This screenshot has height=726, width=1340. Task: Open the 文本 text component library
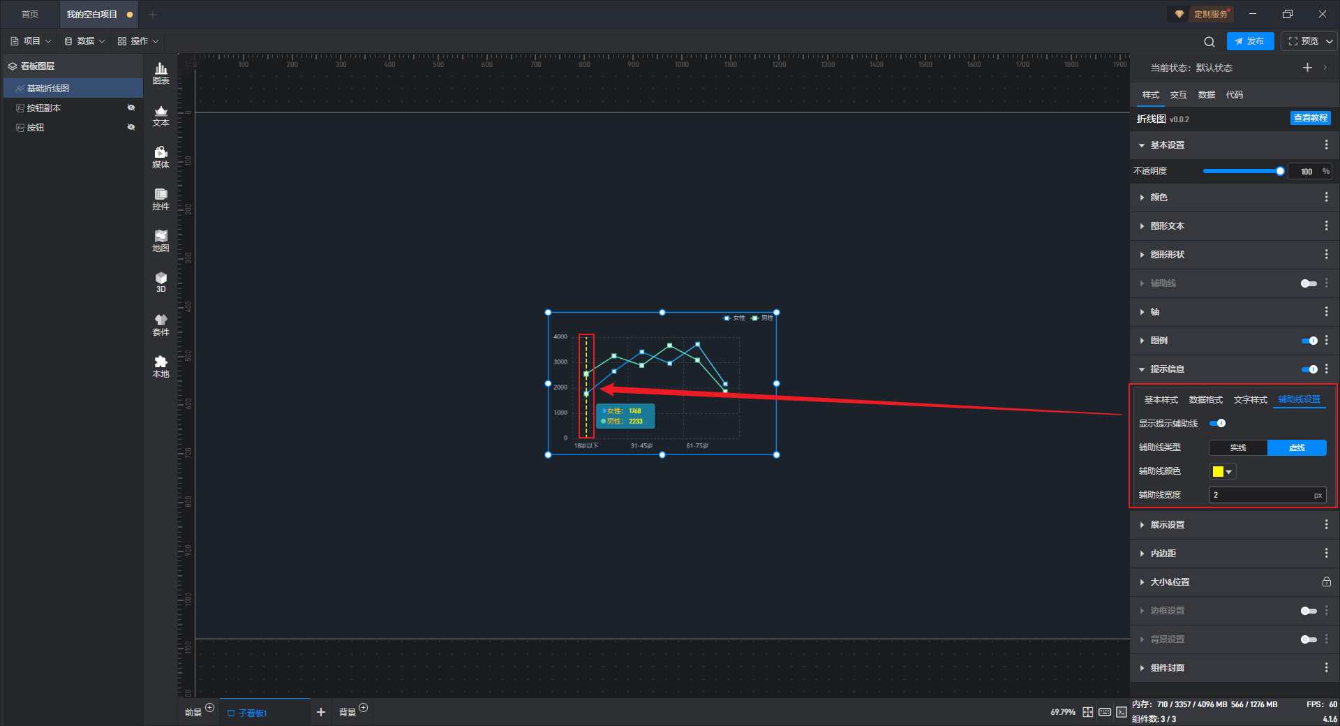(161, 115)
